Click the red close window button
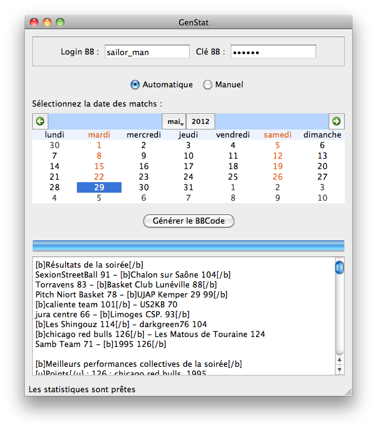377x430 pixels. click(34, 22)
